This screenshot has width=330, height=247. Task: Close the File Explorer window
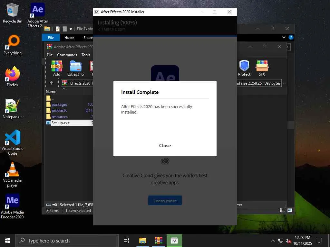[287, 29]
